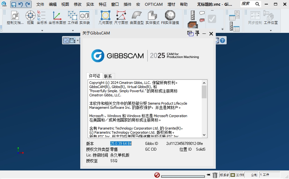The width and height of the screenshot is (289, 179).
Task: Click the trash can icon in status bar
Action: point(215,175)
